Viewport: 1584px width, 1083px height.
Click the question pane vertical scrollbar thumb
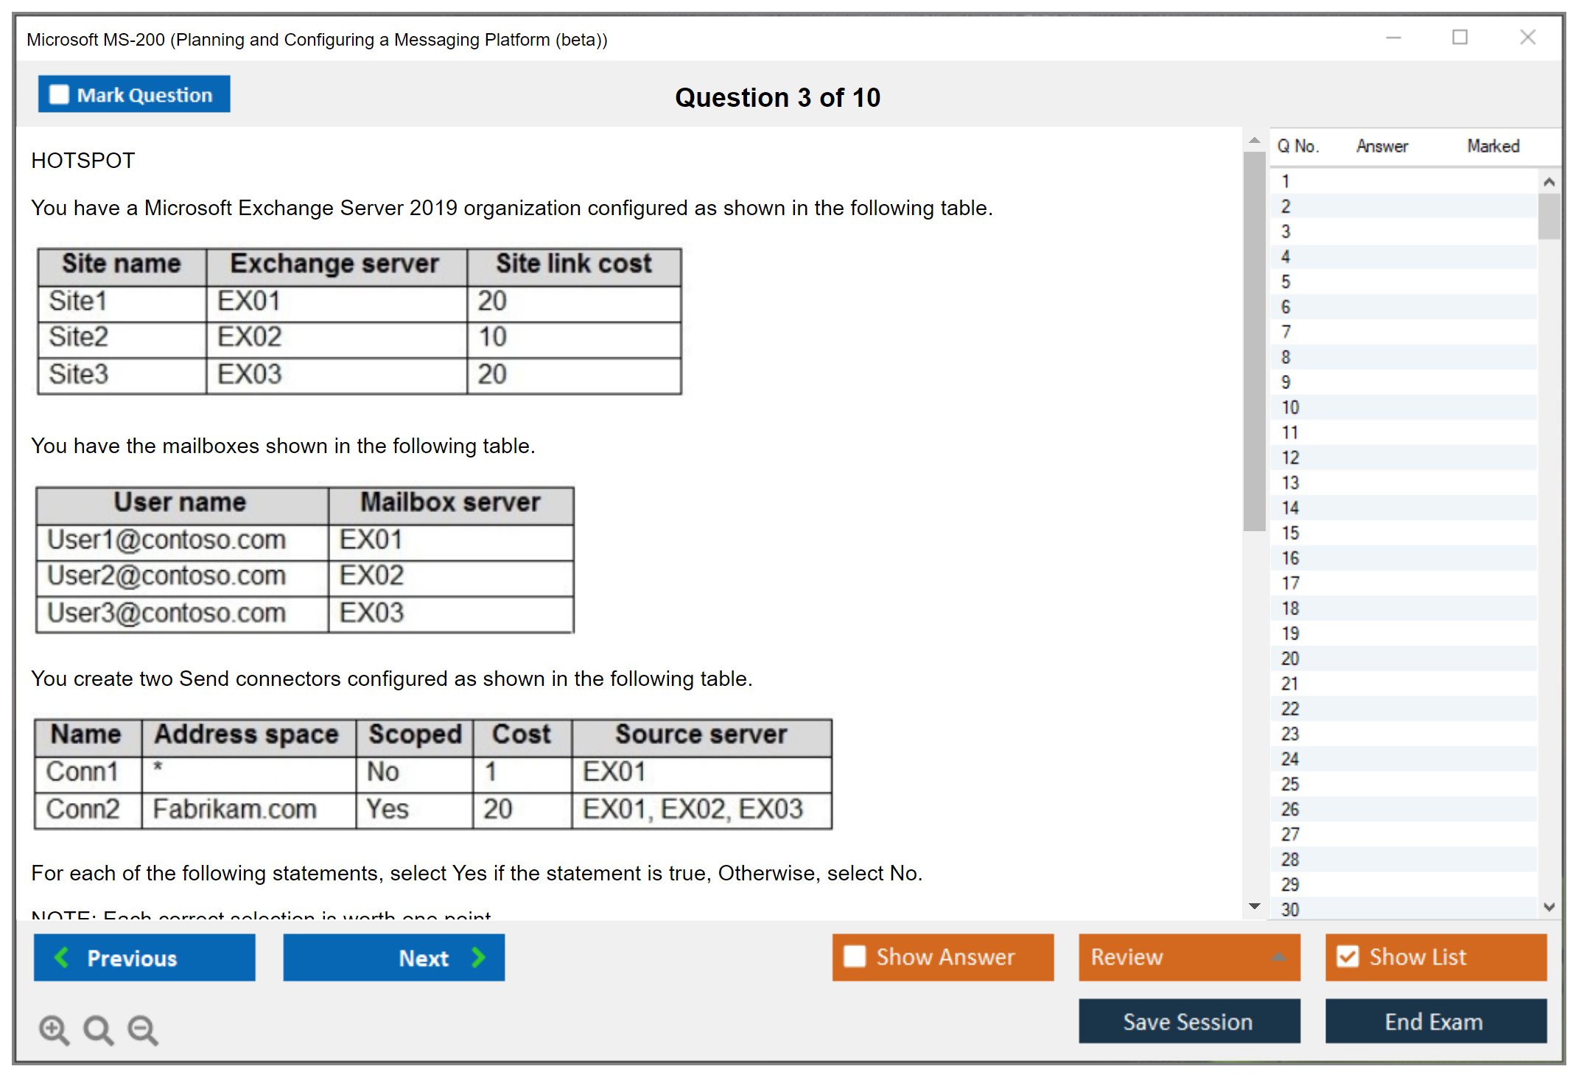coord(1254,339)
